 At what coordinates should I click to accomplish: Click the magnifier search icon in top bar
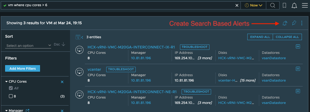click(x=273, y=5)
